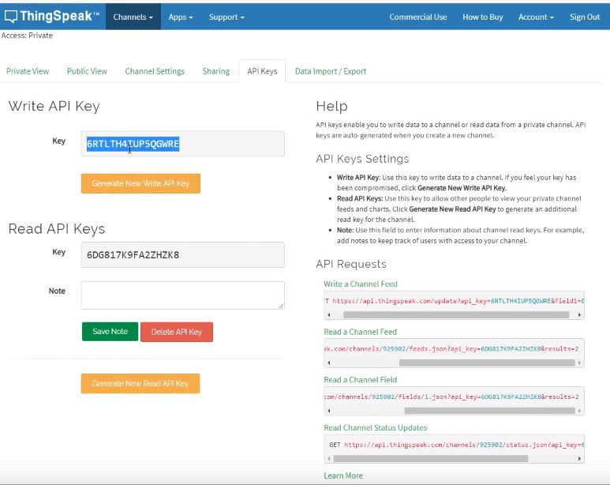Click the Delete API Key button

pyautogui.click(x=177, y=332)
